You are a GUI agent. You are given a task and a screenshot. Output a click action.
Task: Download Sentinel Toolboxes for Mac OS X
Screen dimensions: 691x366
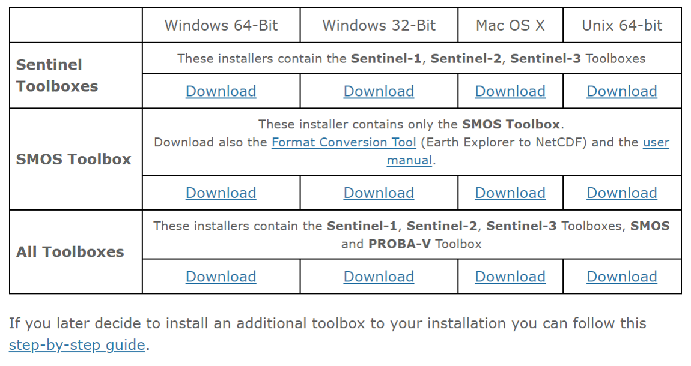coord(510,91)
